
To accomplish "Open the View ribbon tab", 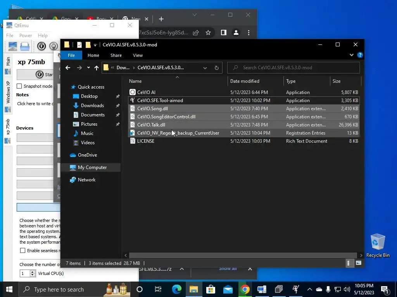I will pyautogui.click(x=138, y=55).
